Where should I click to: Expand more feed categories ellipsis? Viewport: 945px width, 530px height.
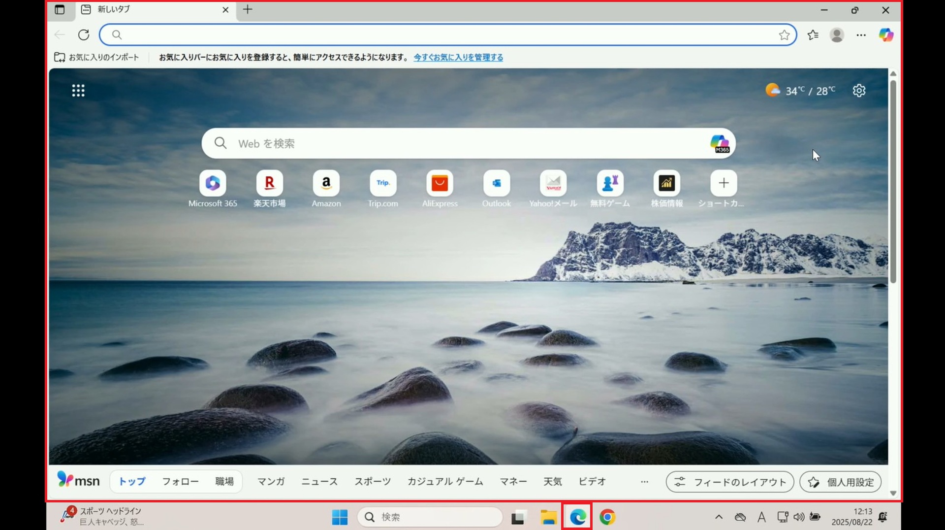(x=644, y=482)
